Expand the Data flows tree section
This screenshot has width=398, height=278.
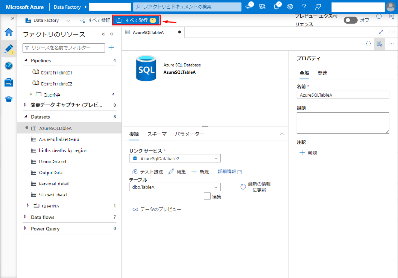[x=25, y=217]
